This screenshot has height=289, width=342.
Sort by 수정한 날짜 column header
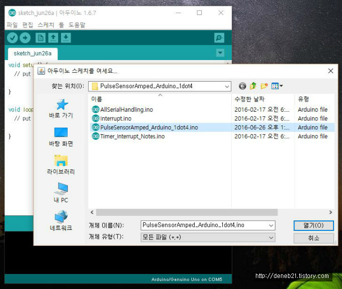click(263, 99)
